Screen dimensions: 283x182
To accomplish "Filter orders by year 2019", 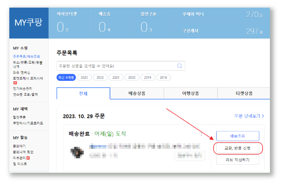I will (148, 77).
